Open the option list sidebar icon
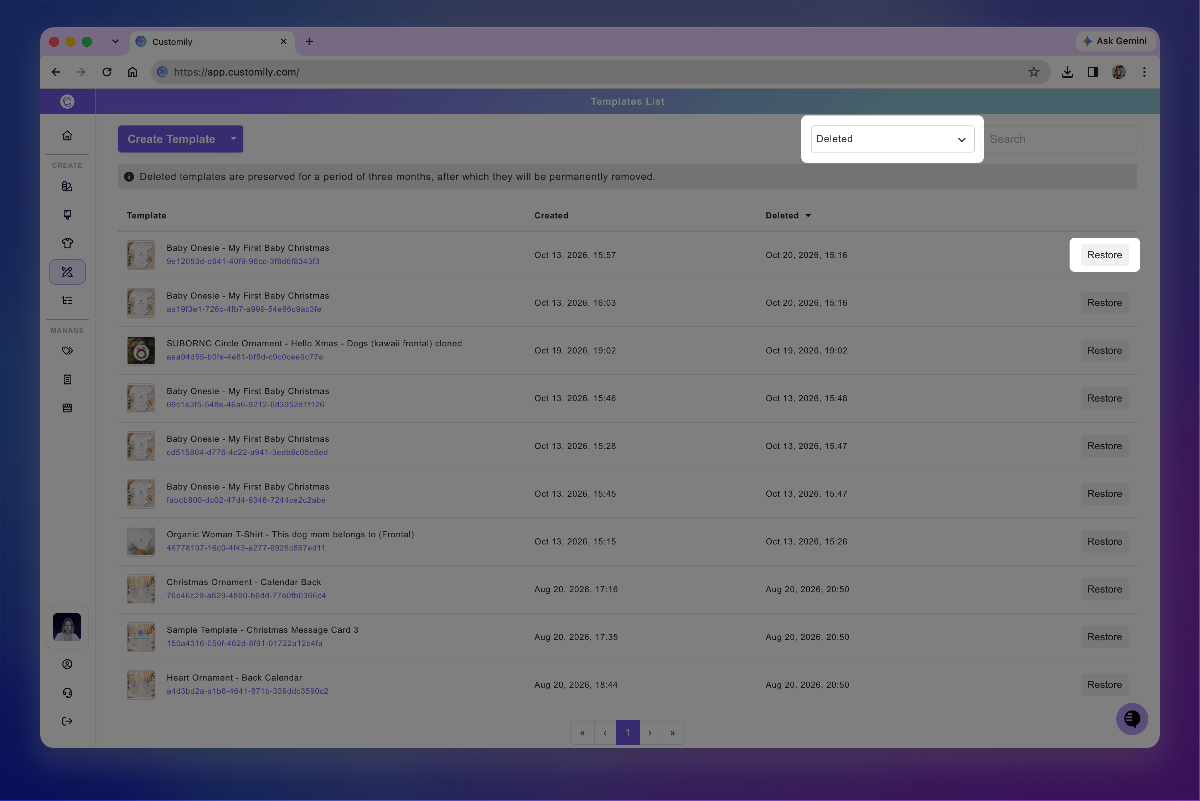Screen dimensions: 1200x801 coord(67,300)
